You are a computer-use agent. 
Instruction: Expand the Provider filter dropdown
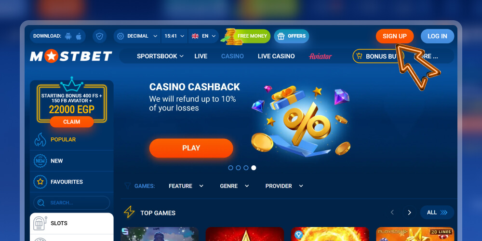[284, 186]
